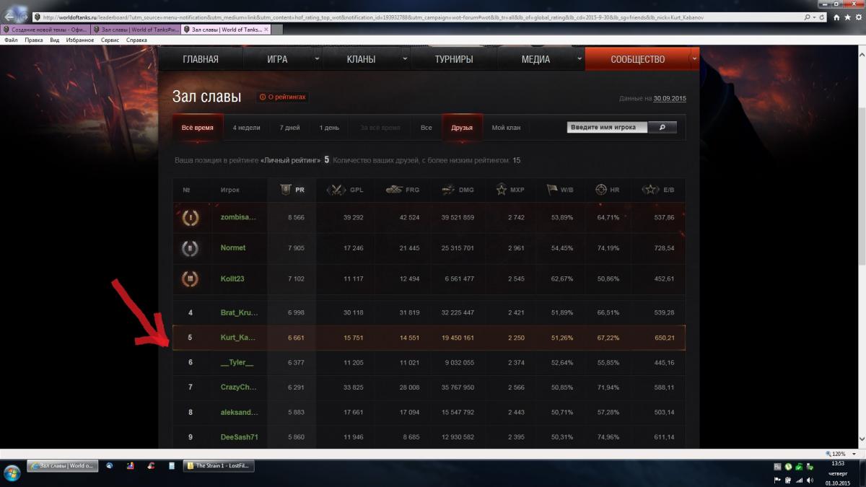The width and height of the screenshot is (866, 487).
Task: Sort by MXP star icon column
Action: [x=510, y=190]
